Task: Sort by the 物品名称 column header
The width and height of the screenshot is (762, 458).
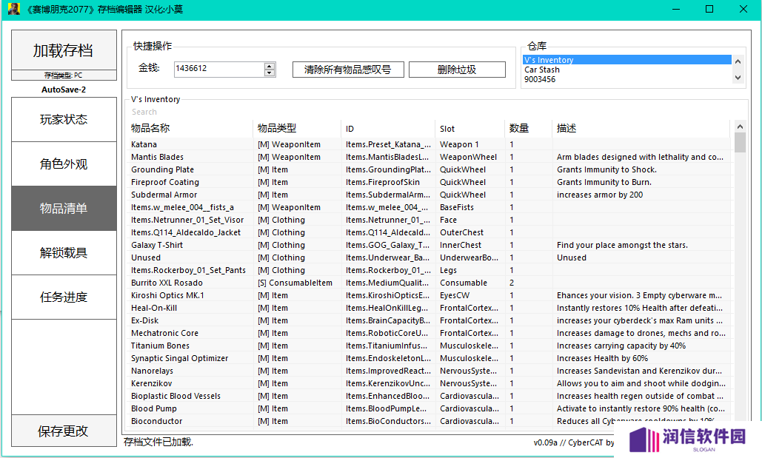Action: (190, 128)
